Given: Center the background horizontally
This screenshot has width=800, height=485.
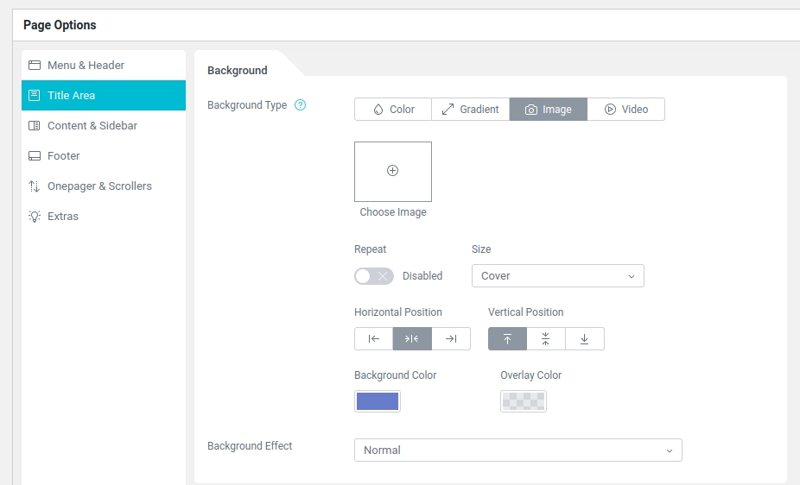Looking at the screenshot, I should tap(412, 339).
